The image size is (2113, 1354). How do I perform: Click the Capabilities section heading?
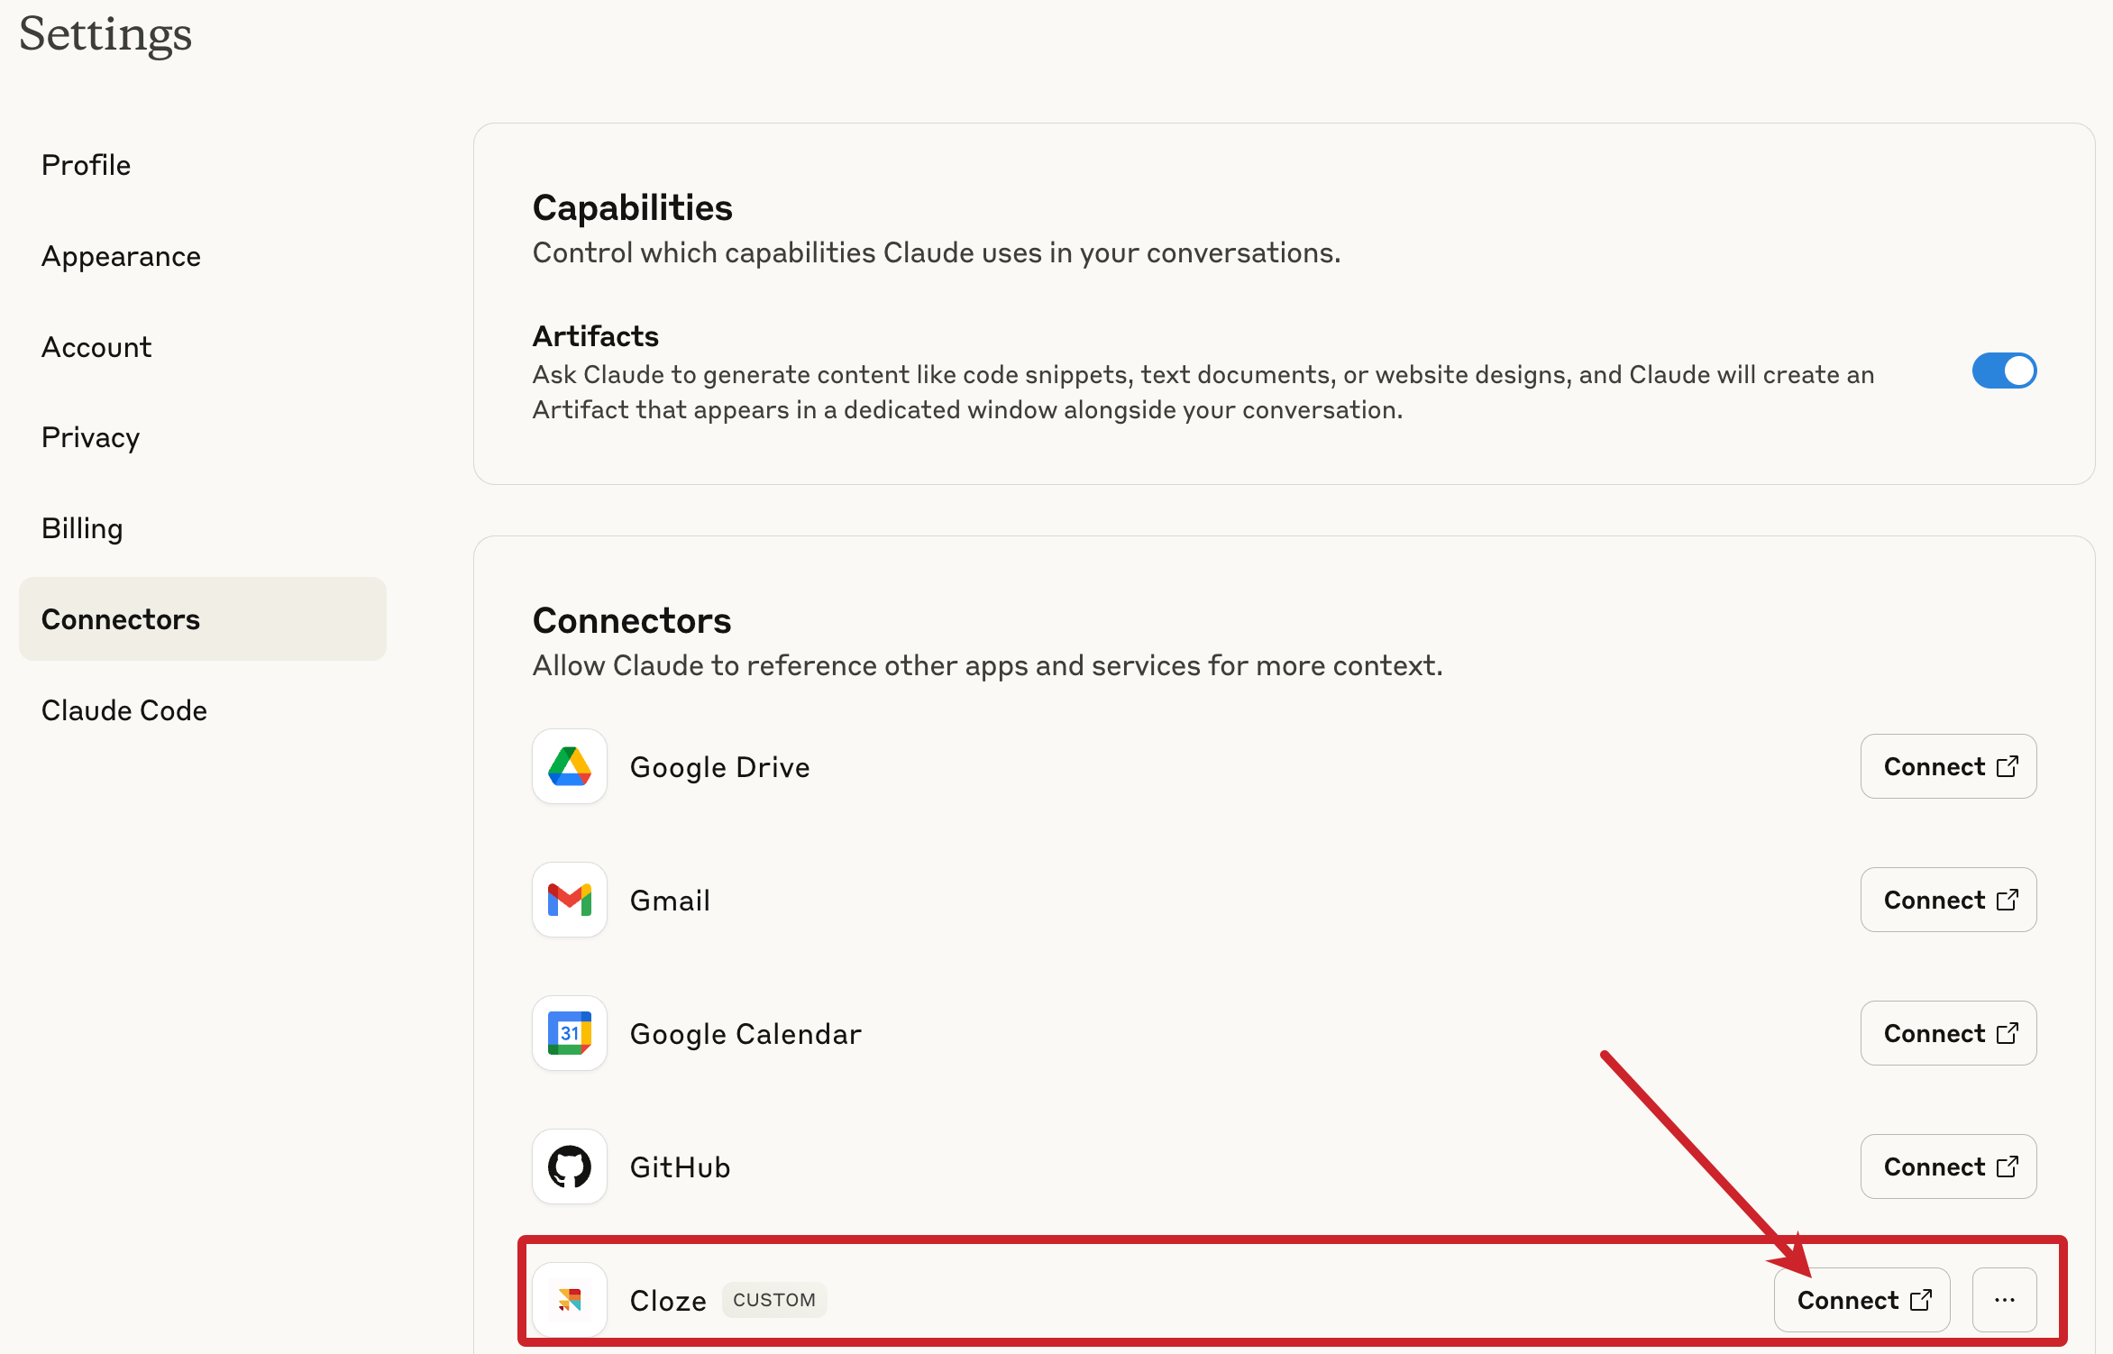click(x=632, y=208)
